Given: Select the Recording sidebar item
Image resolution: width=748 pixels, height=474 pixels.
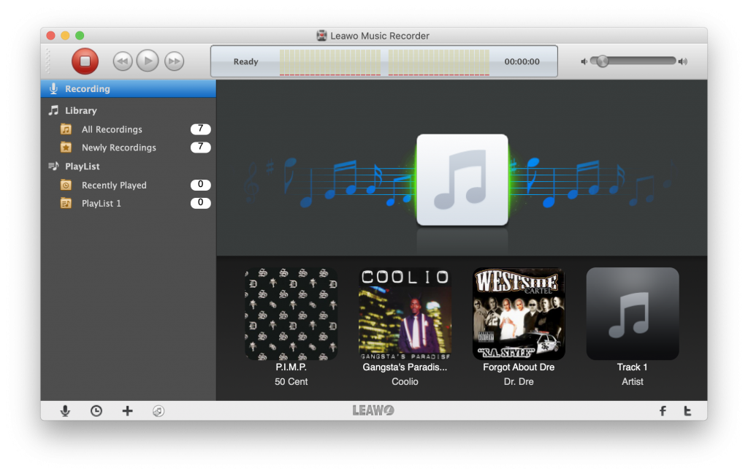Looking at the screenshot, I should pyautogui.click(x=129, y=88).
